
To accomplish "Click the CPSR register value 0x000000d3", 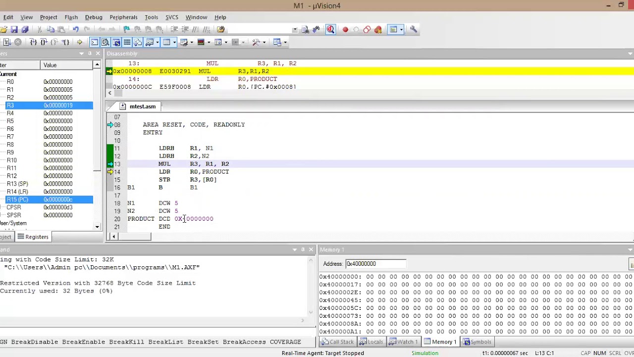I will [x=58, y=207].
